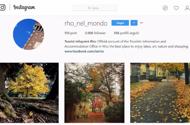Screen dimensions: 190x125
Task: Open the user profile icon
Action: 187,8
